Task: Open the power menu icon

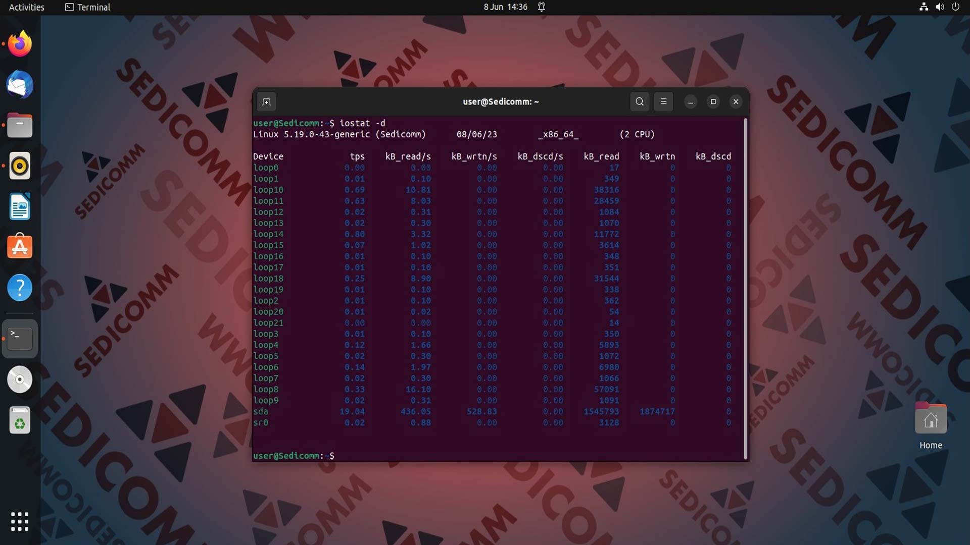Action: pos(955,7)
